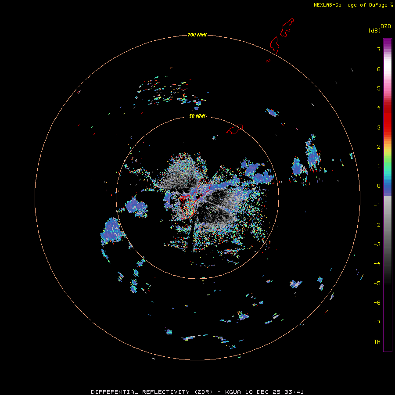Click the 2 value on the color scale
The image size is (395, 395).
379,147
